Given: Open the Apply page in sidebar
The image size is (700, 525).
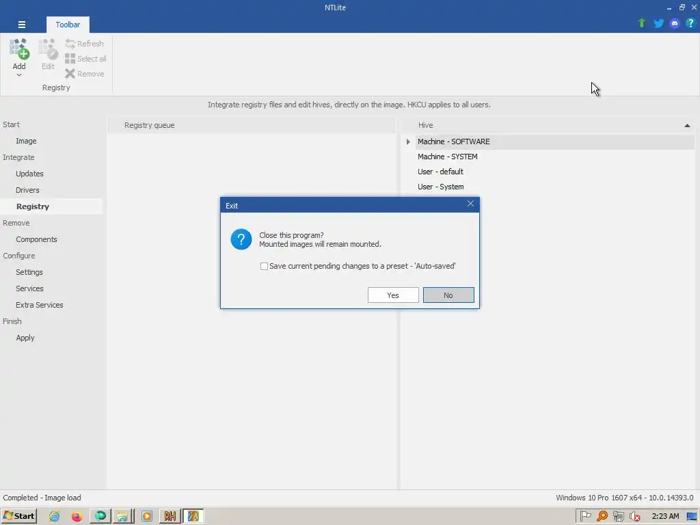Looking at the screenshot, I should coord(25,338).
